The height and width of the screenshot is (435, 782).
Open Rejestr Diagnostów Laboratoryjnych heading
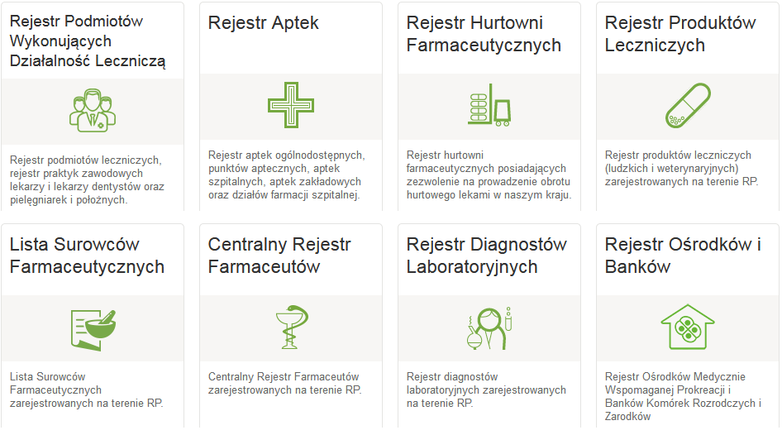486,256
